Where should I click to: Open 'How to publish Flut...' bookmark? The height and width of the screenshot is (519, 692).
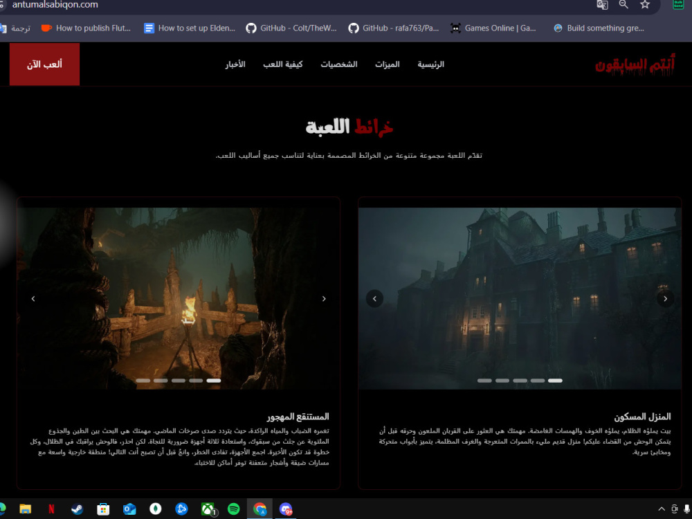(x=86, y=28)
